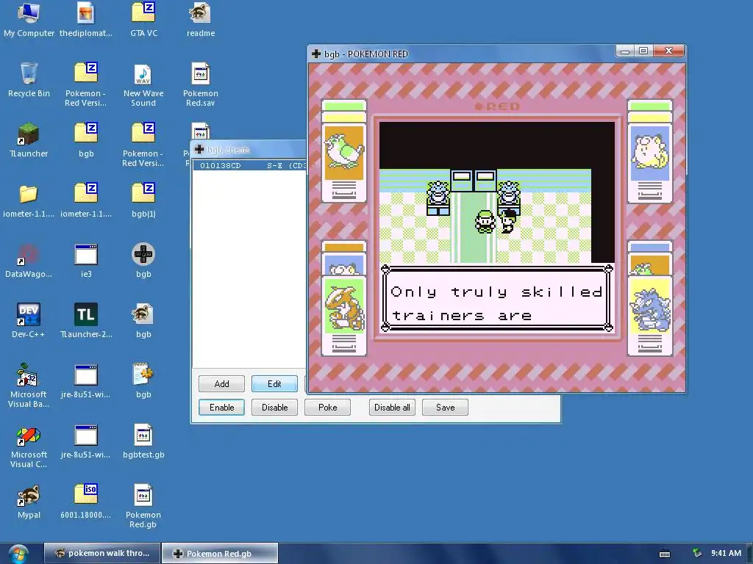The image size is (753, 564).
Task: Click the Edit cheat button
Action: coord(274,383)
